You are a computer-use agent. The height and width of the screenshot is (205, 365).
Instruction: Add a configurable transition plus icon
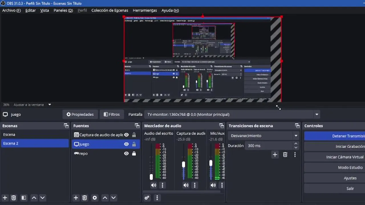[x=275, y=155]
